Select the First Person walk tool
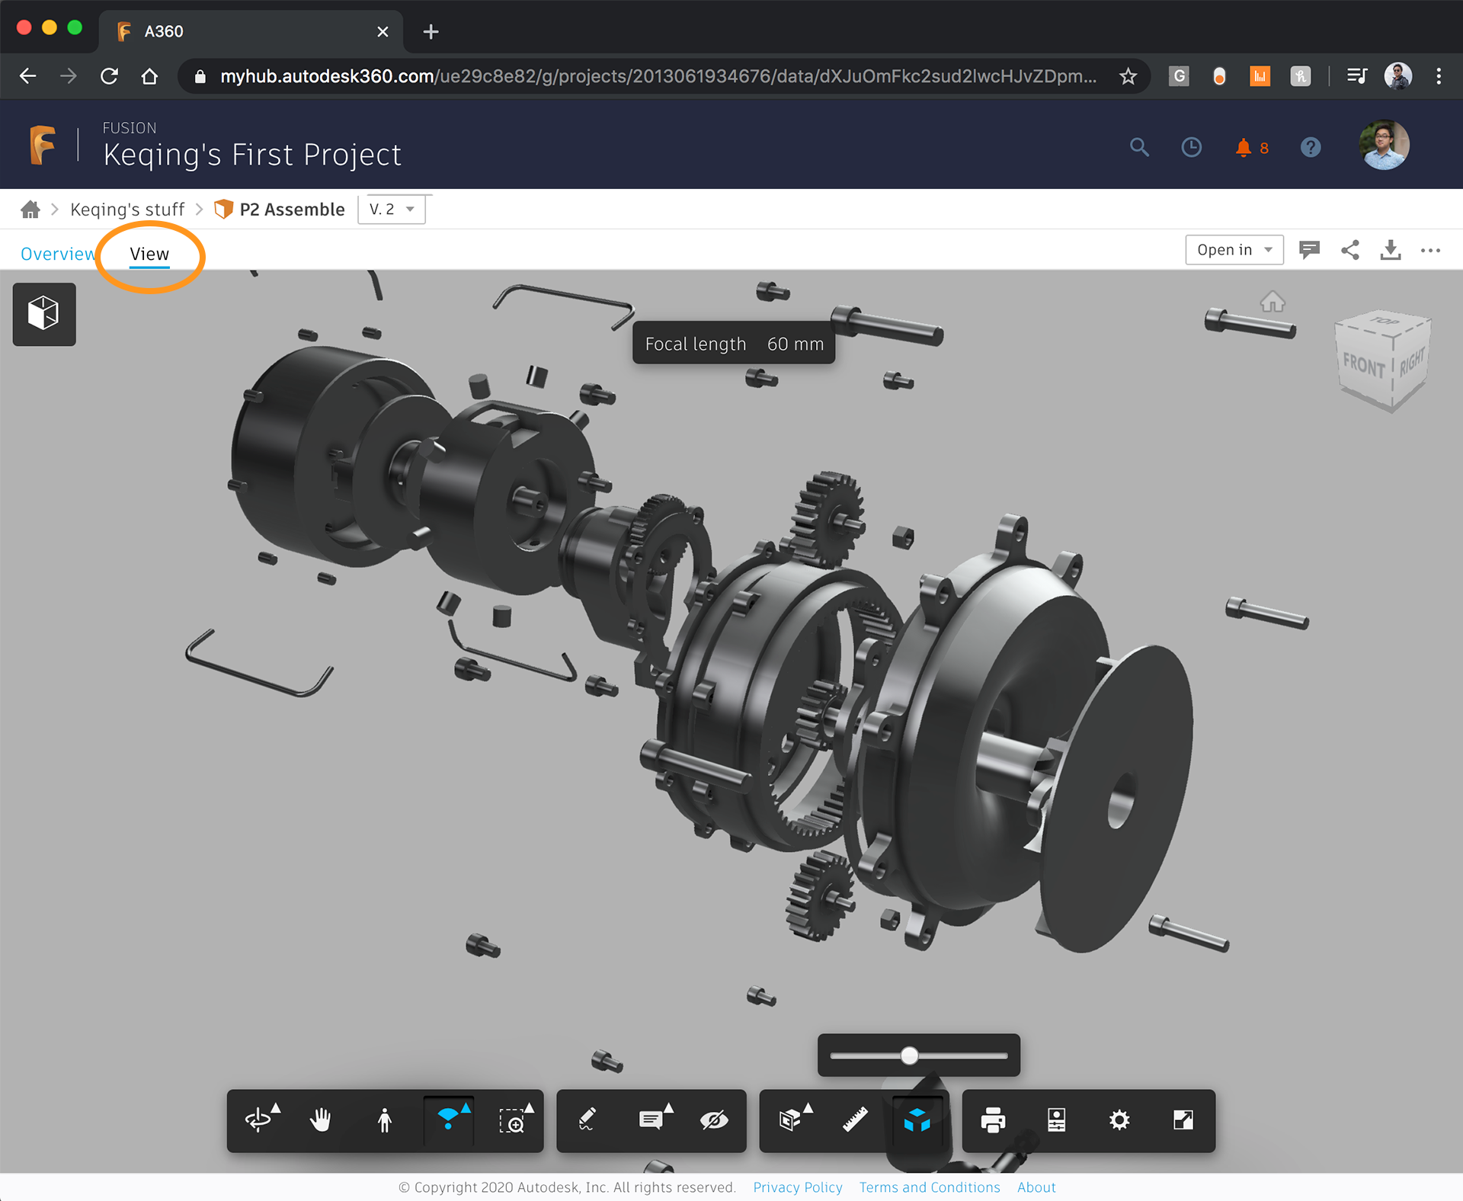The width and height of the screenshot is (1463, 1201). 385,1120
